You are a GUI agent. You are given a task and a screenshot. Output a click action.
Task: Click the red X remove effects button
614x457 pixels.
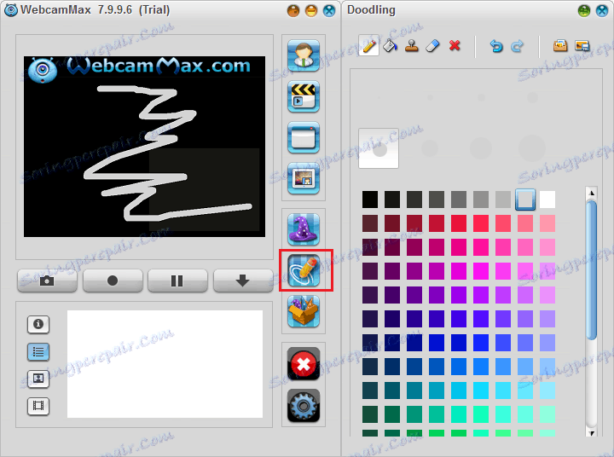304,364
